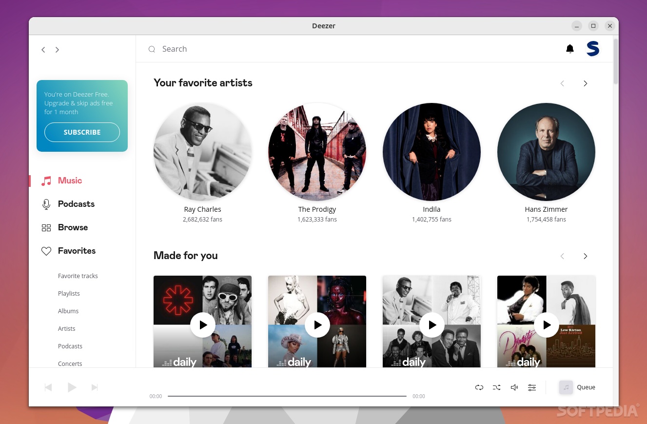The height and width of the screenshot is (424, 647).
Task: Skip to previous track
Action: click(48, 387)
